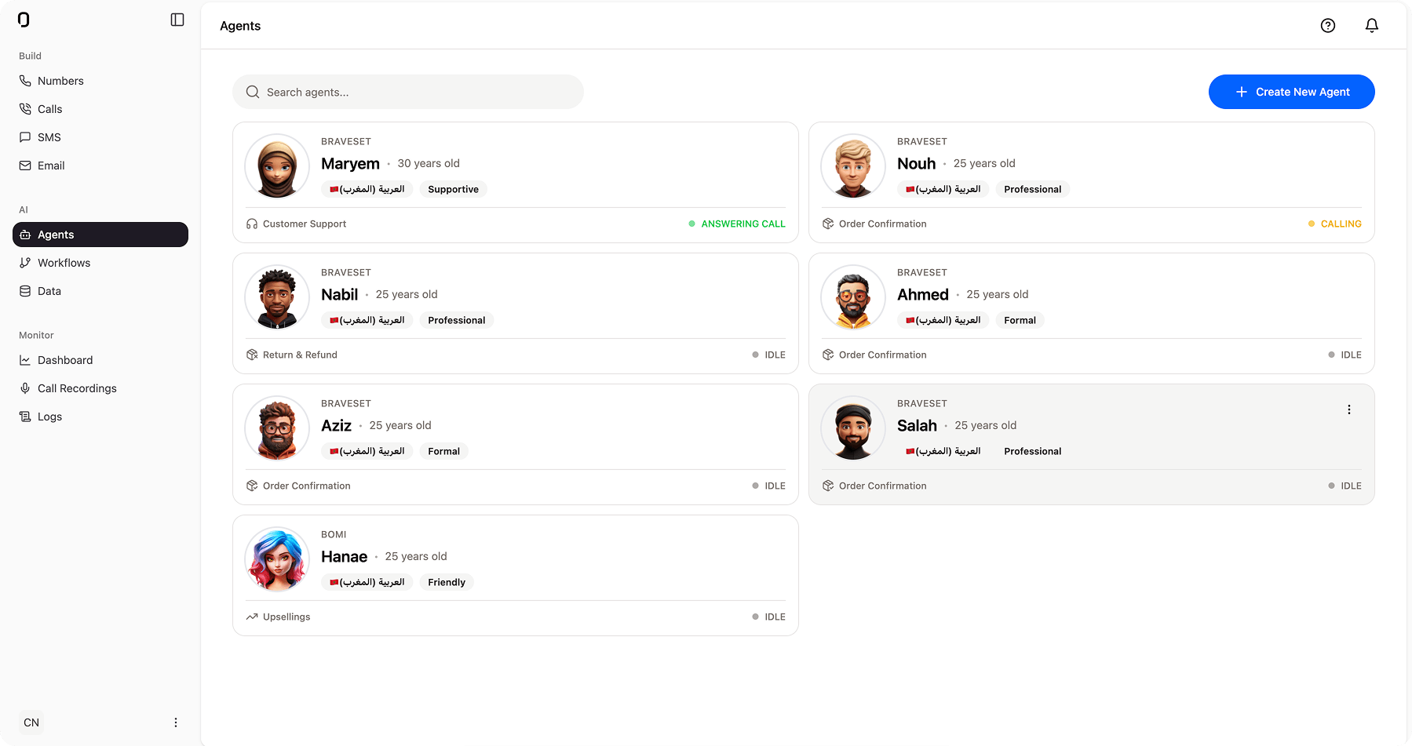Open the menu next to the CN avatar
The width and height of the screenshot is (1412, 746).
176,722
